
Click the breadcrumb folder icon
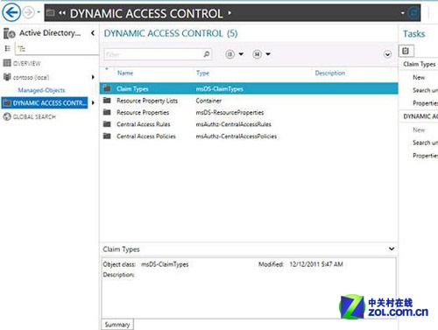coord(51,13)
